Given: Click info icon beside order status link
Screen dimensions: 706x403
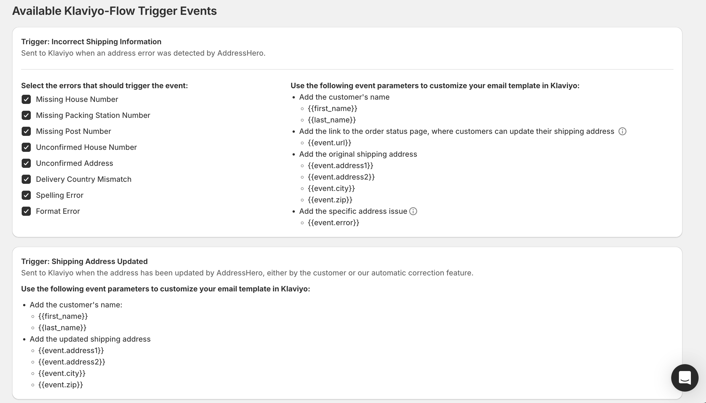Looking at the screenshot, I should pos(622,131).
